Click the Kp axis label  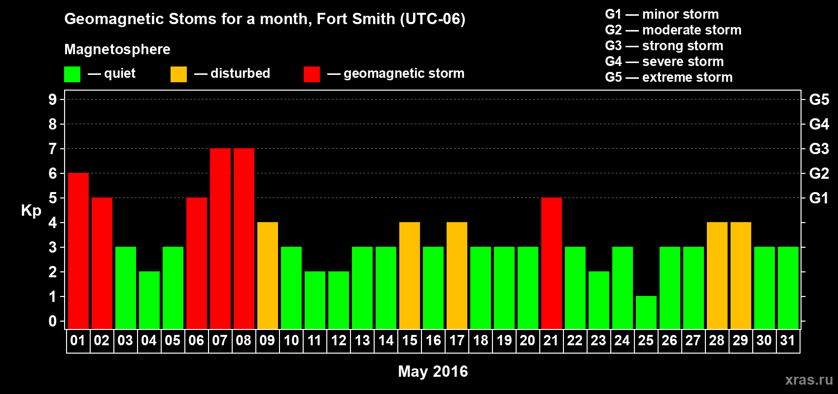31,211
